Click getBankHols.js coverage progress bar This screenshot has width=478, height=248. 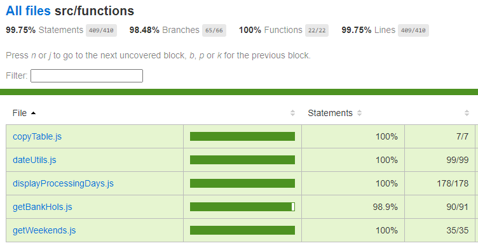click(242, 207)
